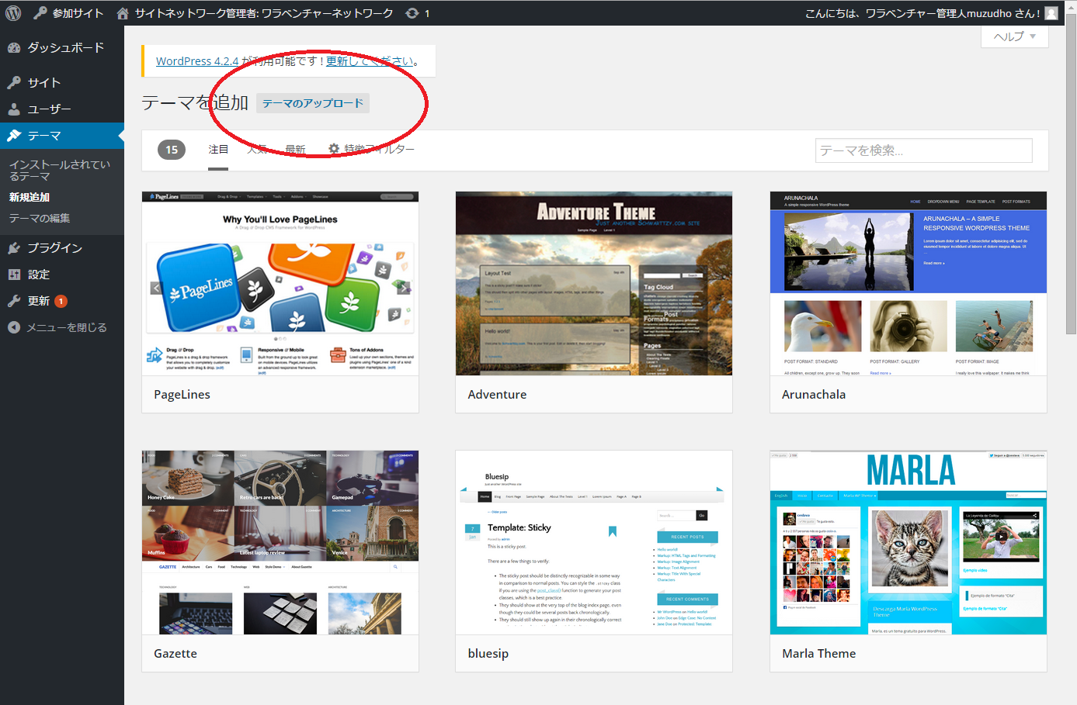Select the 新規追加 submenu item
This screenshot has width=1077, height=705.
click(30, 197)
